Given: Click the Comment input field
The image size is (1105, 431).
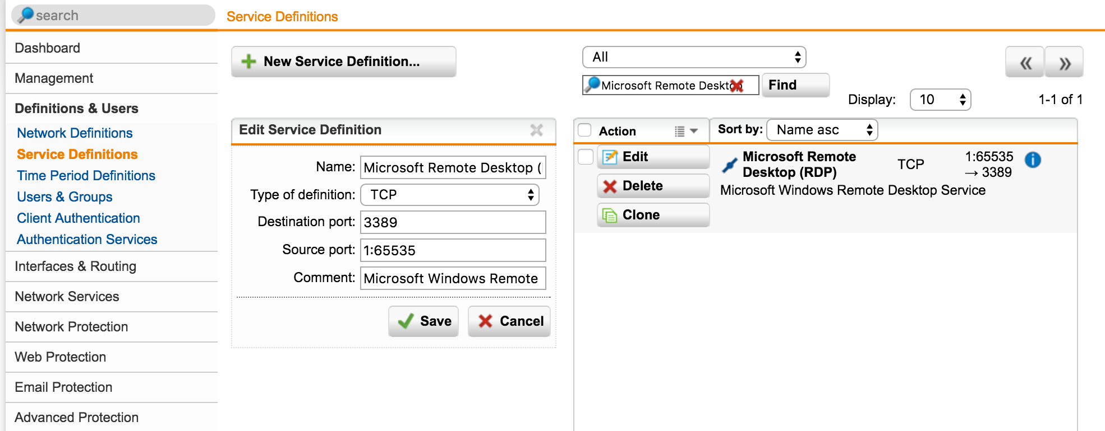Looking at the screenshot, I should 453,278.
